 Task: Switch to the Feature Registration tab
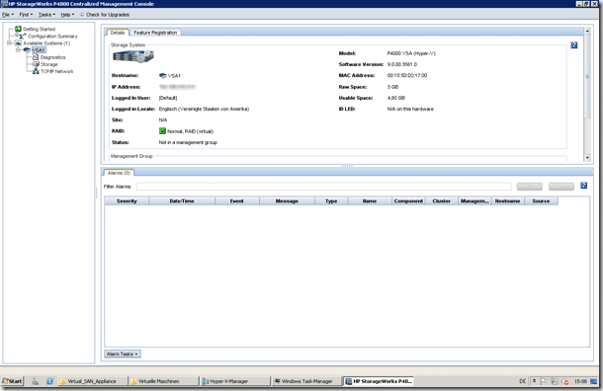(x=155, y=33)
